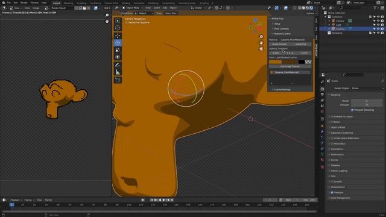
Task: Click the Shade Smooth button
Action: (x=279, y=44)
